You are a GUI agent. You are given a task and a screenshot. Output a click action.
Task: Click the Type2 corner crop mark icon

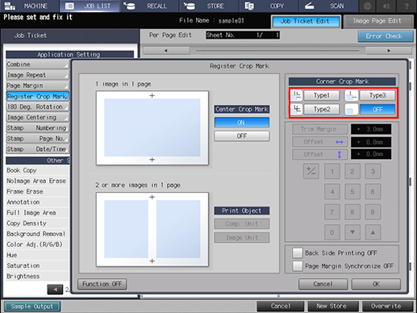(x=297, y=109)
